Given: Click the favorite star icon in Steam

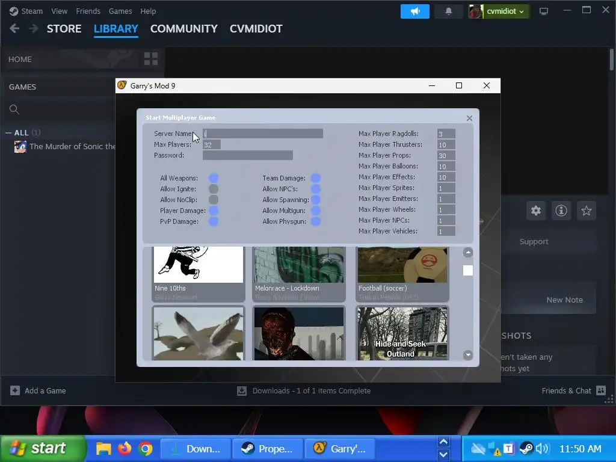Looking at the screenshot, I should pyautogui.click(x=586, y=211).
